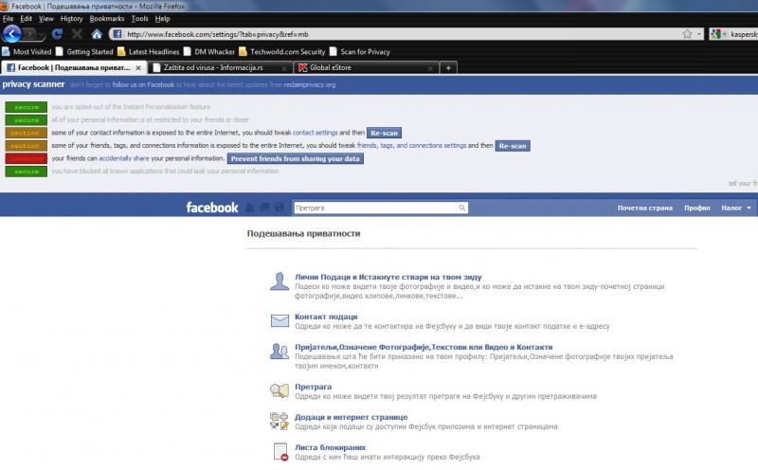The height and width of the screenshot is (470, 758).
Task: Open the View menu
Action: pyautogui.click(x=46, y=18)
